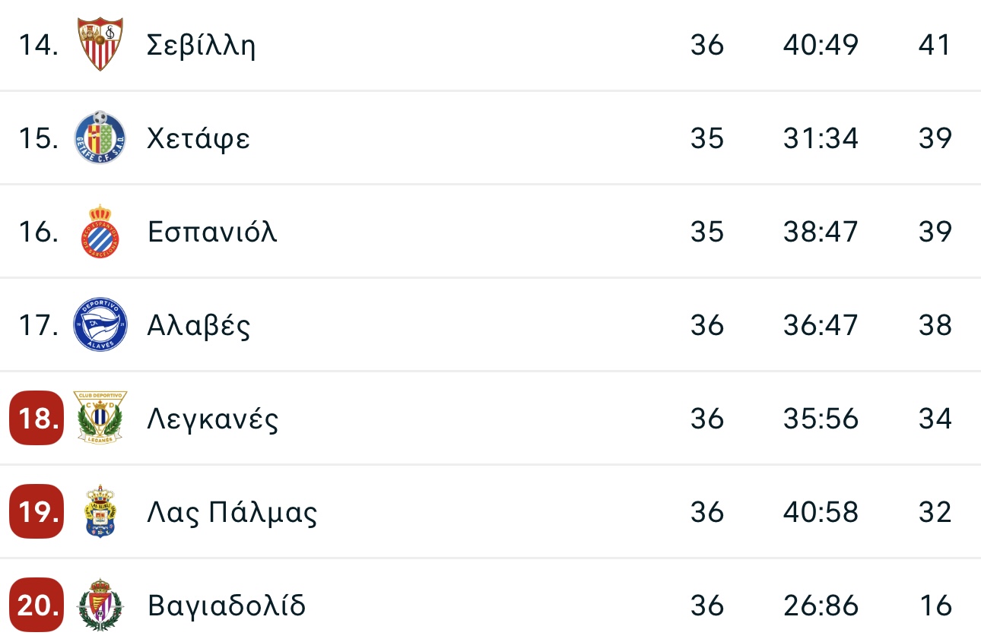
Task: Select Sevilla's 41 points value
Action: tap(935, 46)
